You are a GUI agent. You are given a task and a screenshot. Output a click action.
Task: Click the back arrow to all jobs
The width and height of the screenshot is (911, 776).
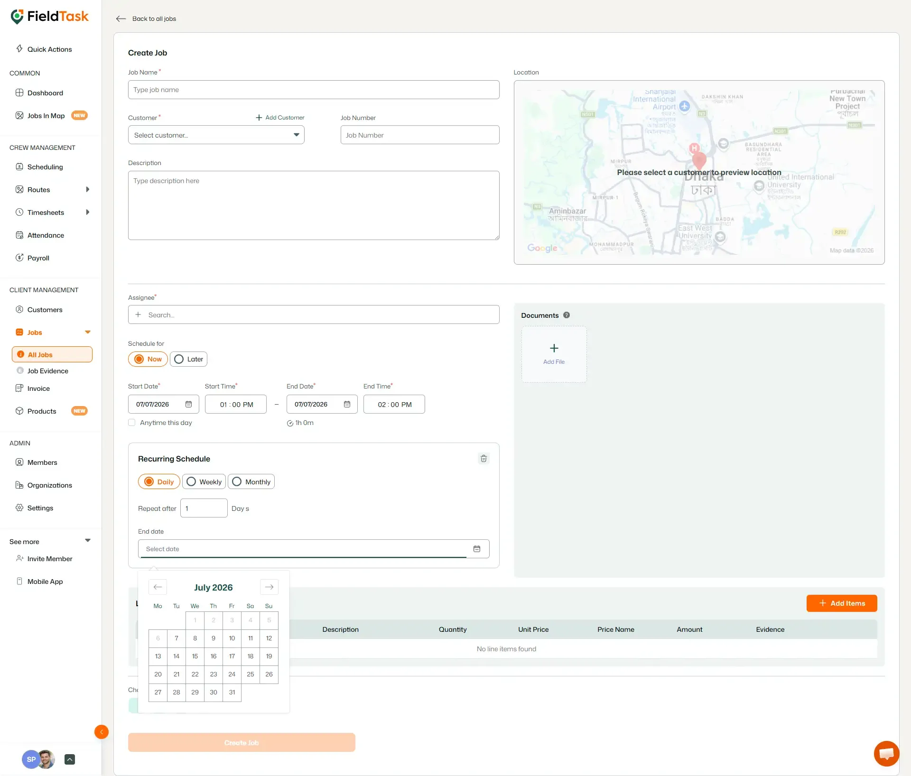click(x=121, y=18)
